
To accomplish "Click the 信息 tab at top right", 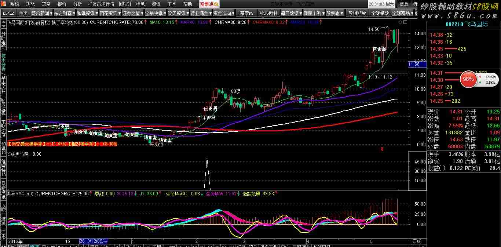I will tap(404, 4).
